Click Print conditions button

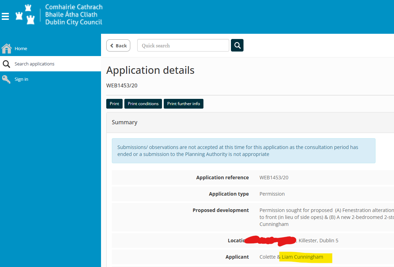point(143,104)
